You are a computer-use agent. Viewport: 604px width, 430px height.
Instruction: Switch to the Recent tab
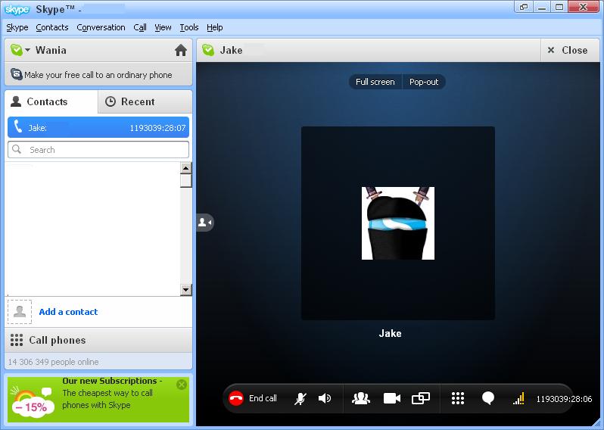[x=145, y=101]
